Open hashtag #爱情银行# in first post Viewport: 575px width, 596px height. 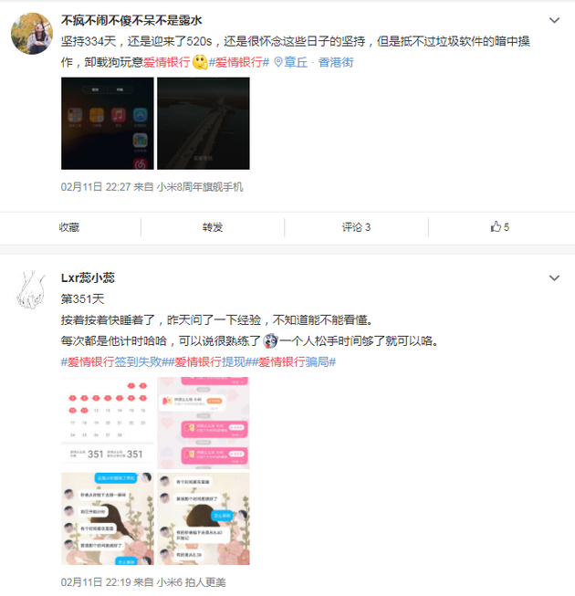pyautogui.click(x=239, y=62)
